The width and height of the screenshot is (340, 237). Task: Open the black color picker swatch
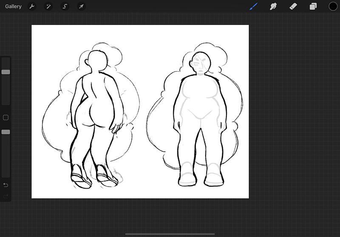click(333, 6)
